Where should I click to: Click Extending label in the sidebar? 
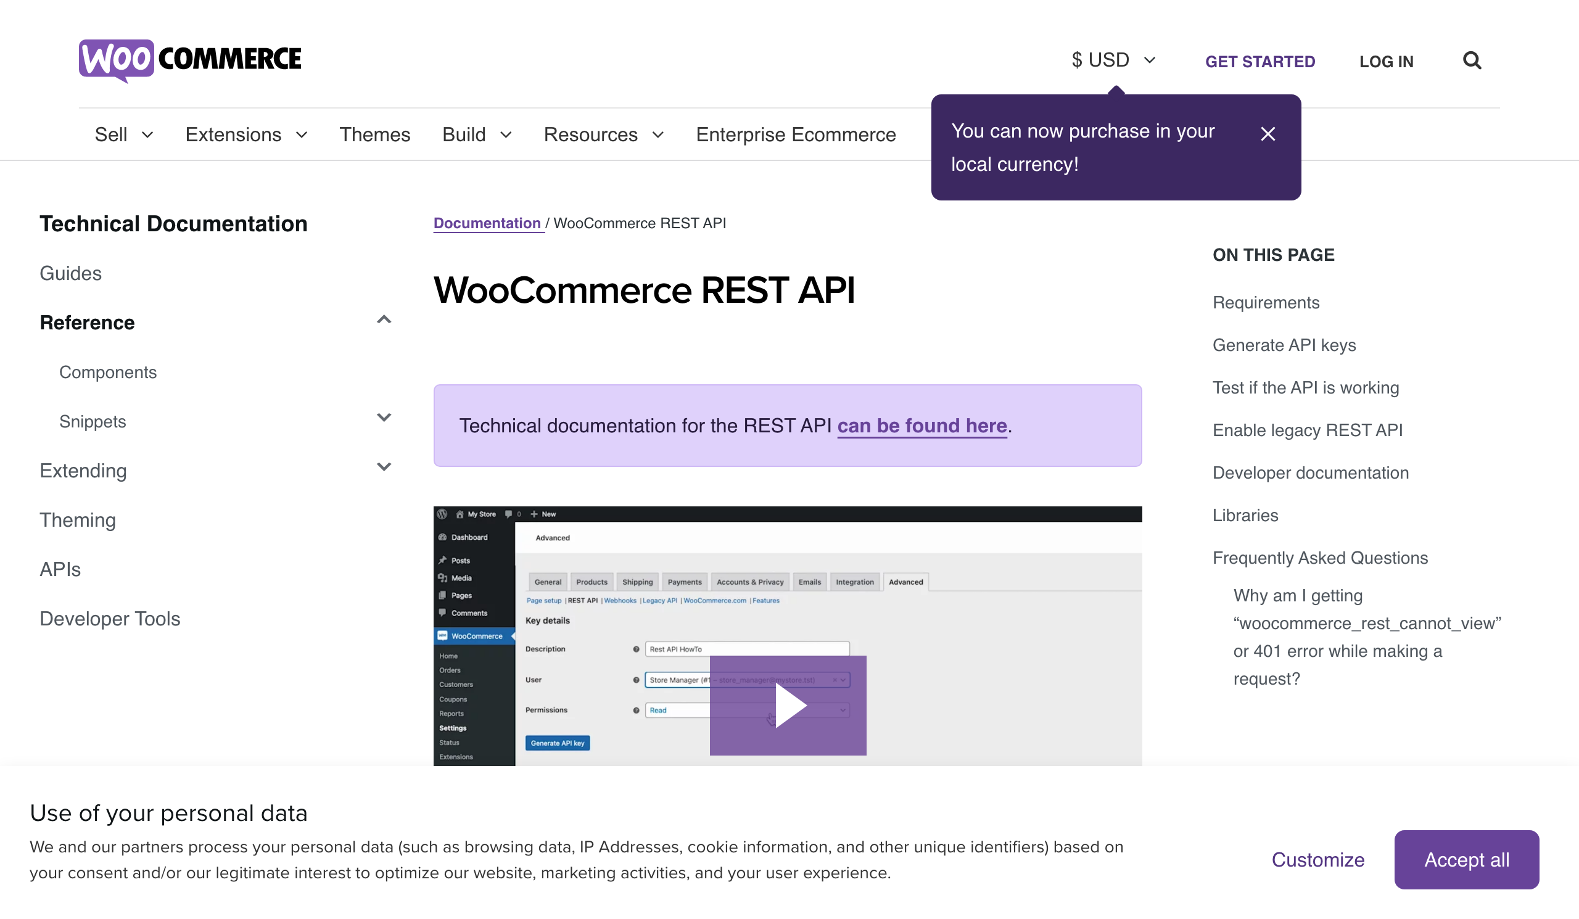[x=83, y=471]
